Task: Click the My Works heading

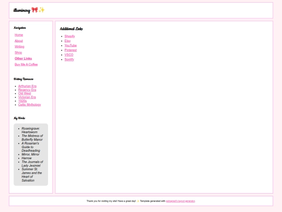Action: tap(19, 118)
